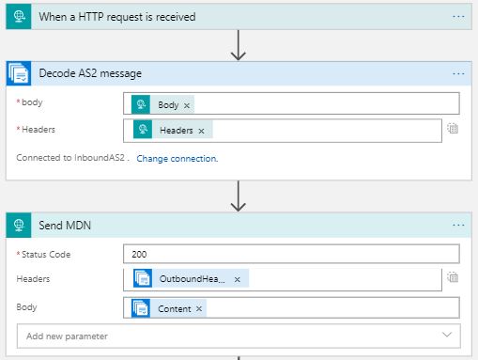Image resolution: width=478 pixels, height=360 pixels.
Task: Click the 'body' label in Decode AS2
Action: 32,102
